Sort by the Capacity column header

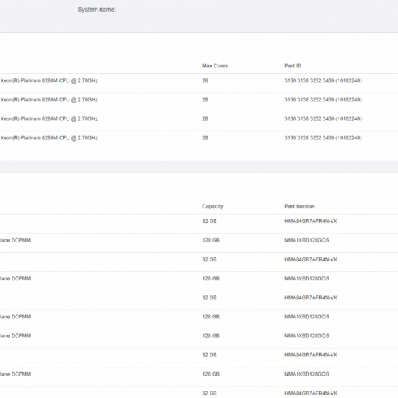tap(212, 206)
